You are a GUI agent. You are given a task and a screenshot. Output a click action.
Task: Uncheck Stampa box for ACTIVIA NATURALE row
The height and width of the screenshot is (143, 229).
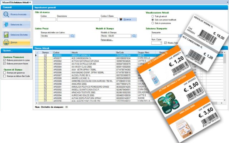45,61
